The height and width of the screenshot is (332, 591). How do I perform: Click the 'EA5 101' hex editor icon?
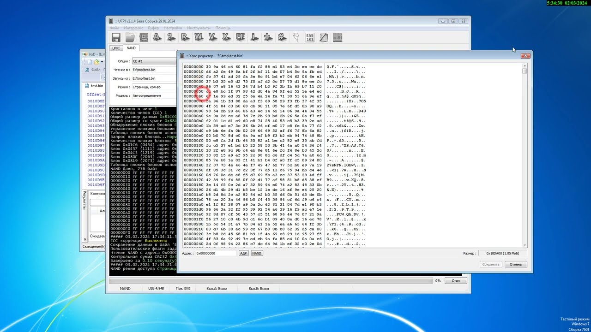coord(310,37)
